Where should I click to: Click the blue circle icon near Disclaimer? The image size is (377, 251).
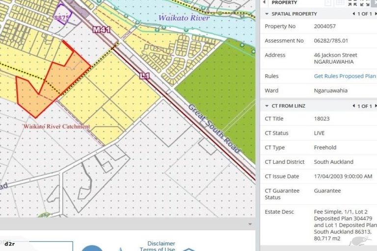coord(92,248)
